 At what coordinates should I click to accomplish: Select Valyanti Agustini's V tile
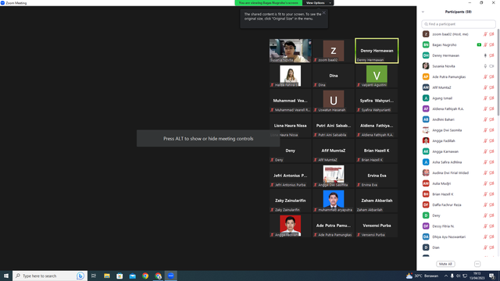pyautogui.click(x=377, y=76)
